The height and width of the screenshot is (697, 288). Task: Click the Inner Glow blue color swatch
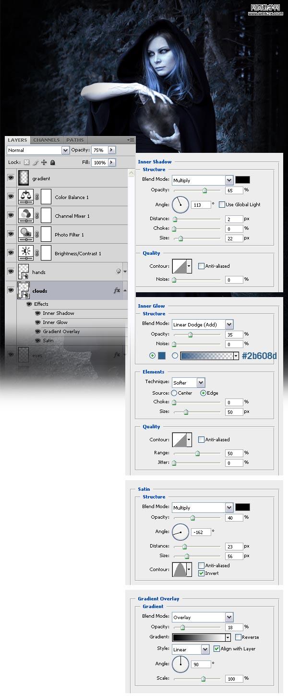point(161,356)
